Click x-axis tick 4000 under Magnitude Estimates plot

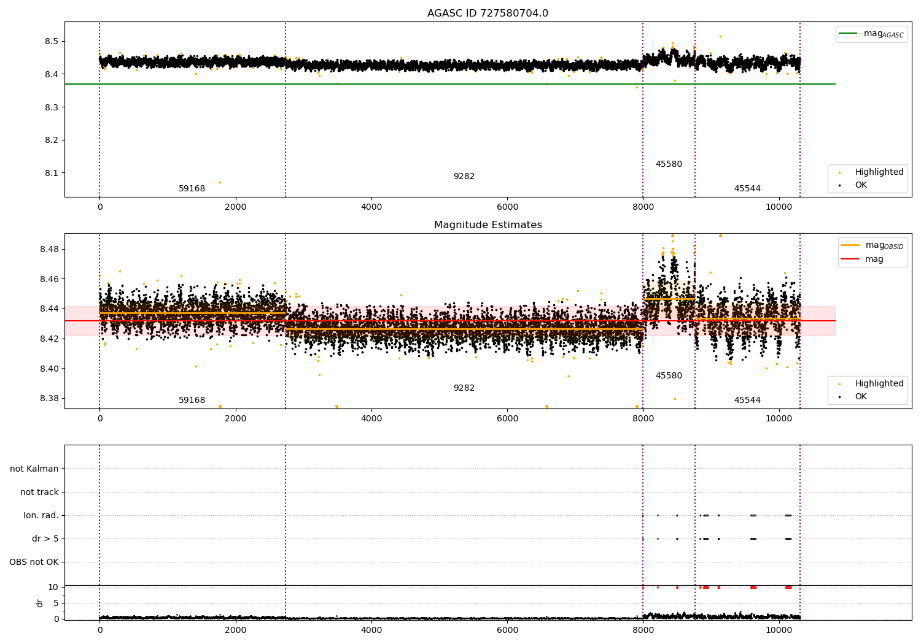click(x=371, y=419)
